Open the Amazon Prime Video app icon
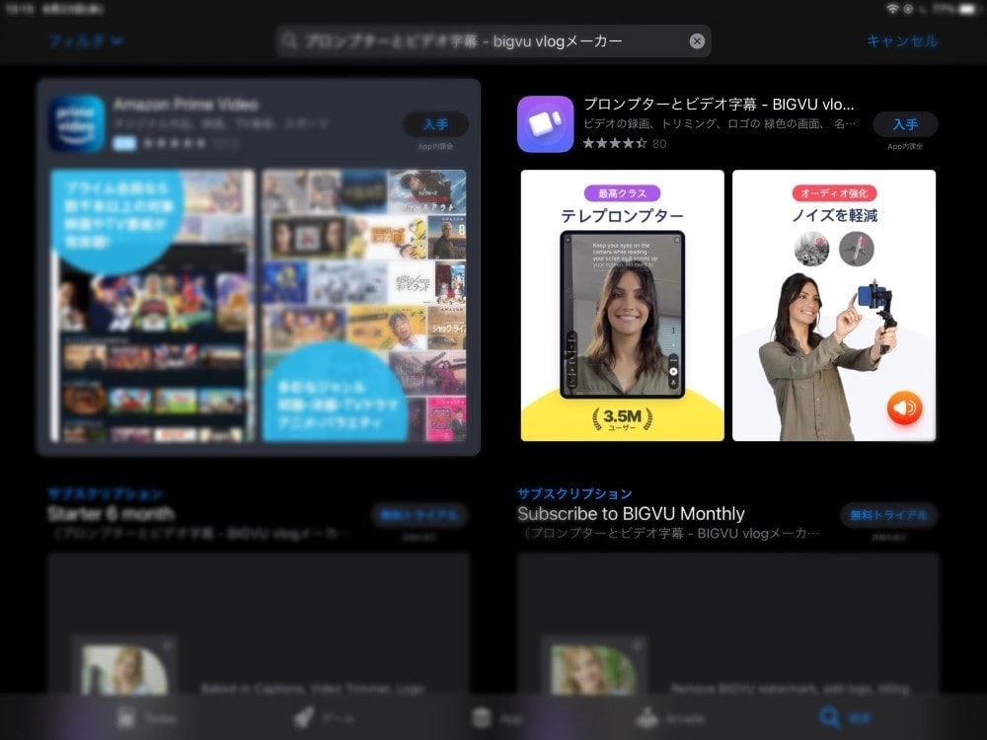 77,123
